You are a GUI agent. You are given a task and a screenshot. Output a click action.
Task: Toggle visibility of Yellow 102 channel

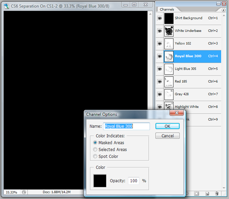(159, 44)
